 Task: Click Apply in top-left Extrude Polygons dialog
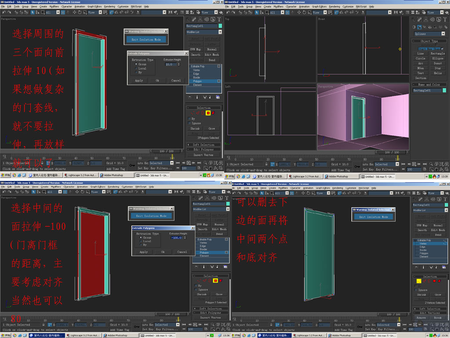point(139,81)
